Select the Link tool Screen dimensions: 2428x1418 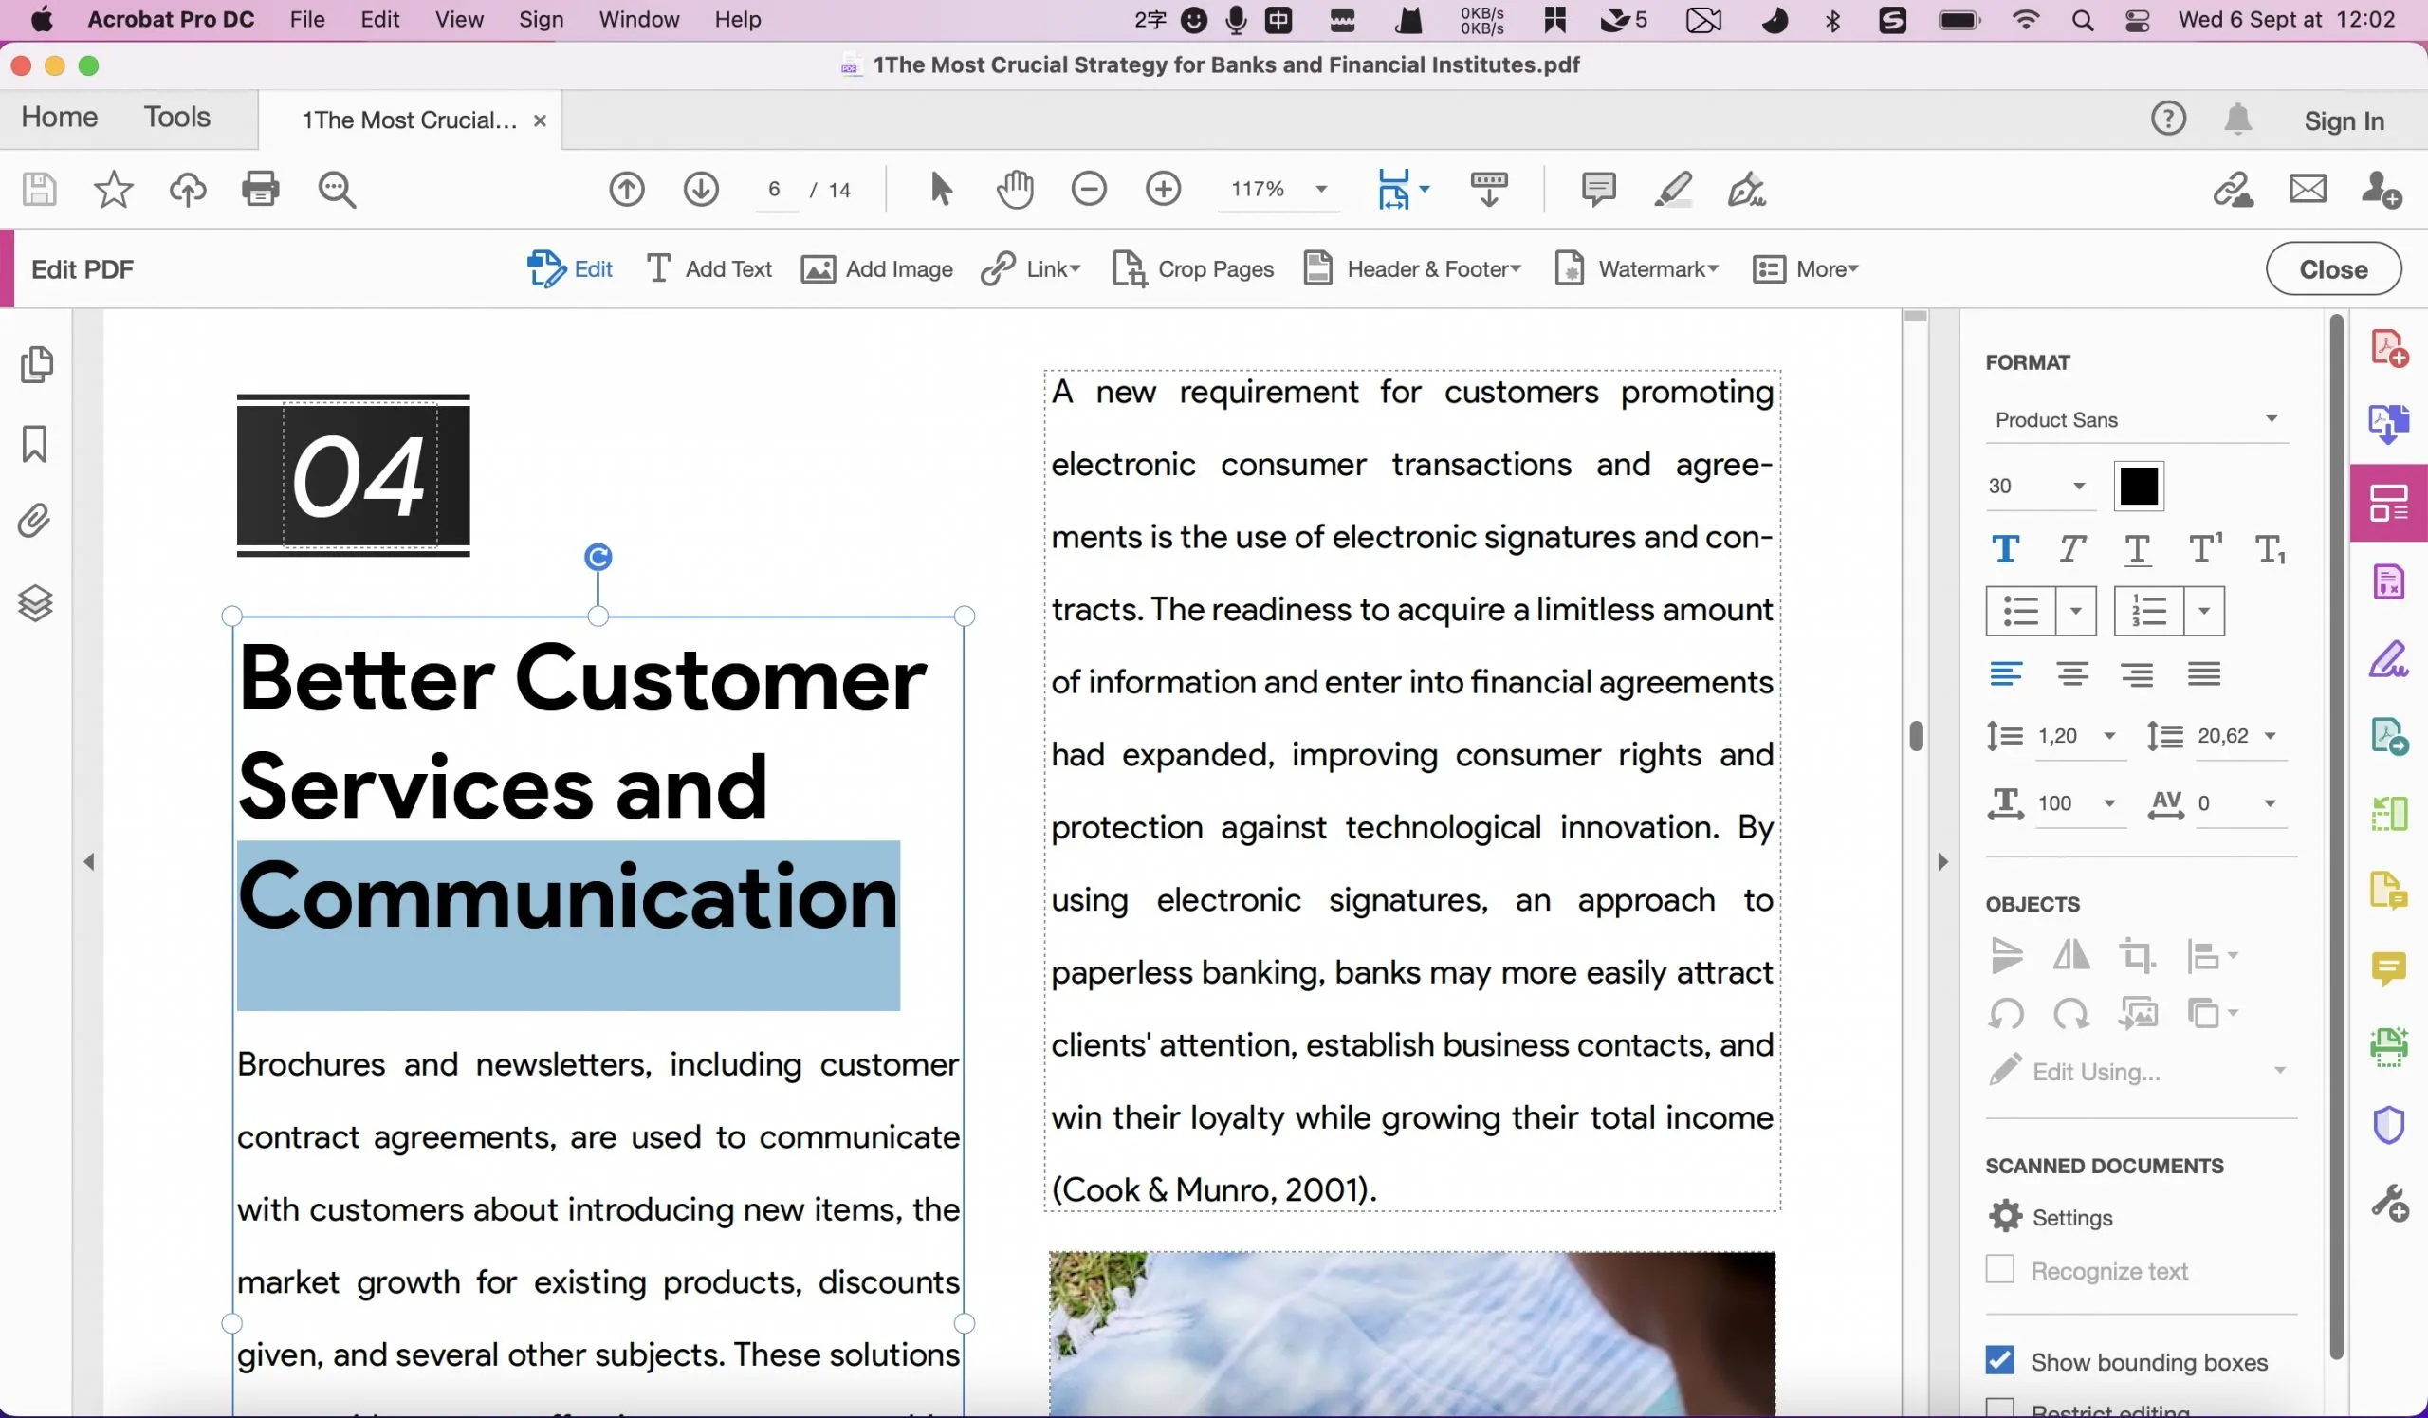1031,268
